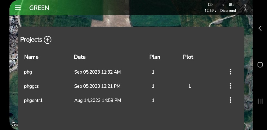
Task: Open Android recent apps
Action: click(x=260, y=101)
